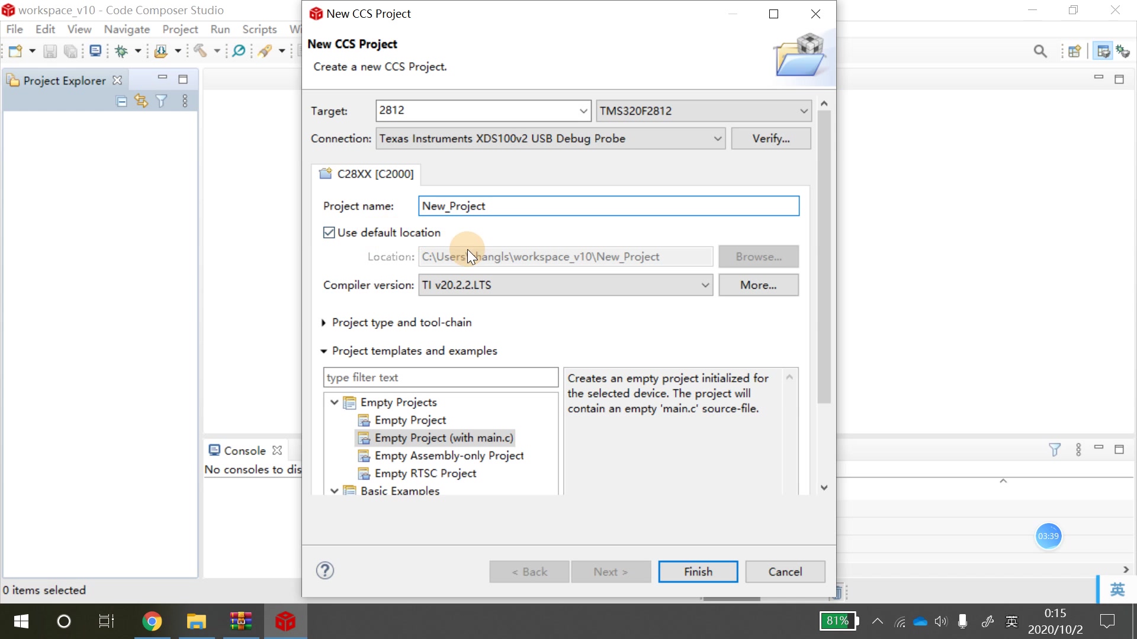Open Google Chrome from the taskbar

click(x=152, y=621)
